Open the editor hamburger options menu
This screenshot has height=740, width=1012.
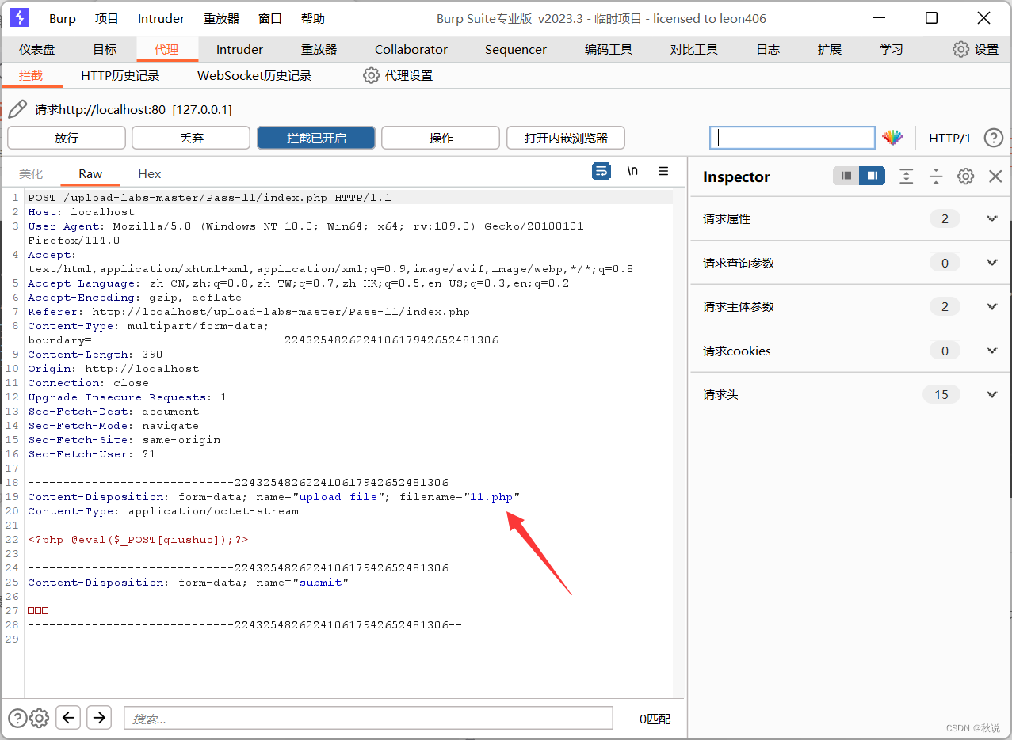pos(663,171)
